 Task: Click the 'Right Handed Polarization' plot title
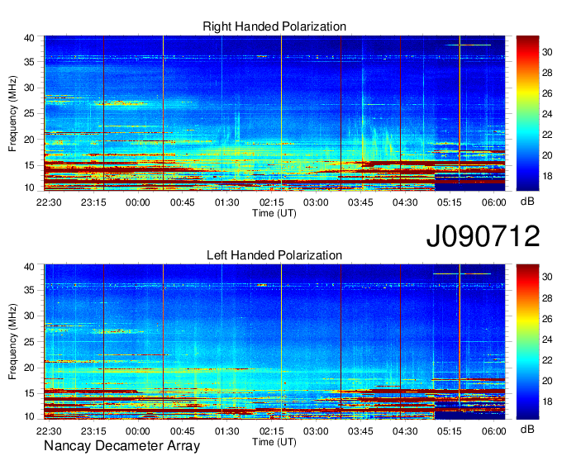274,26
